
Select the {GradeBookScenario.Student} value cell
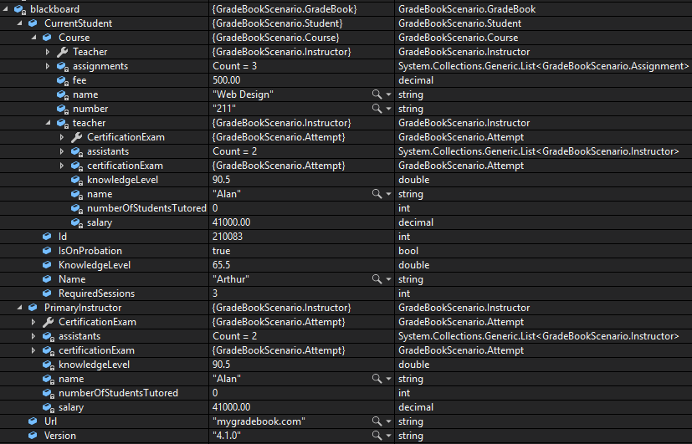pyautogui.click(x=277, y=23)
